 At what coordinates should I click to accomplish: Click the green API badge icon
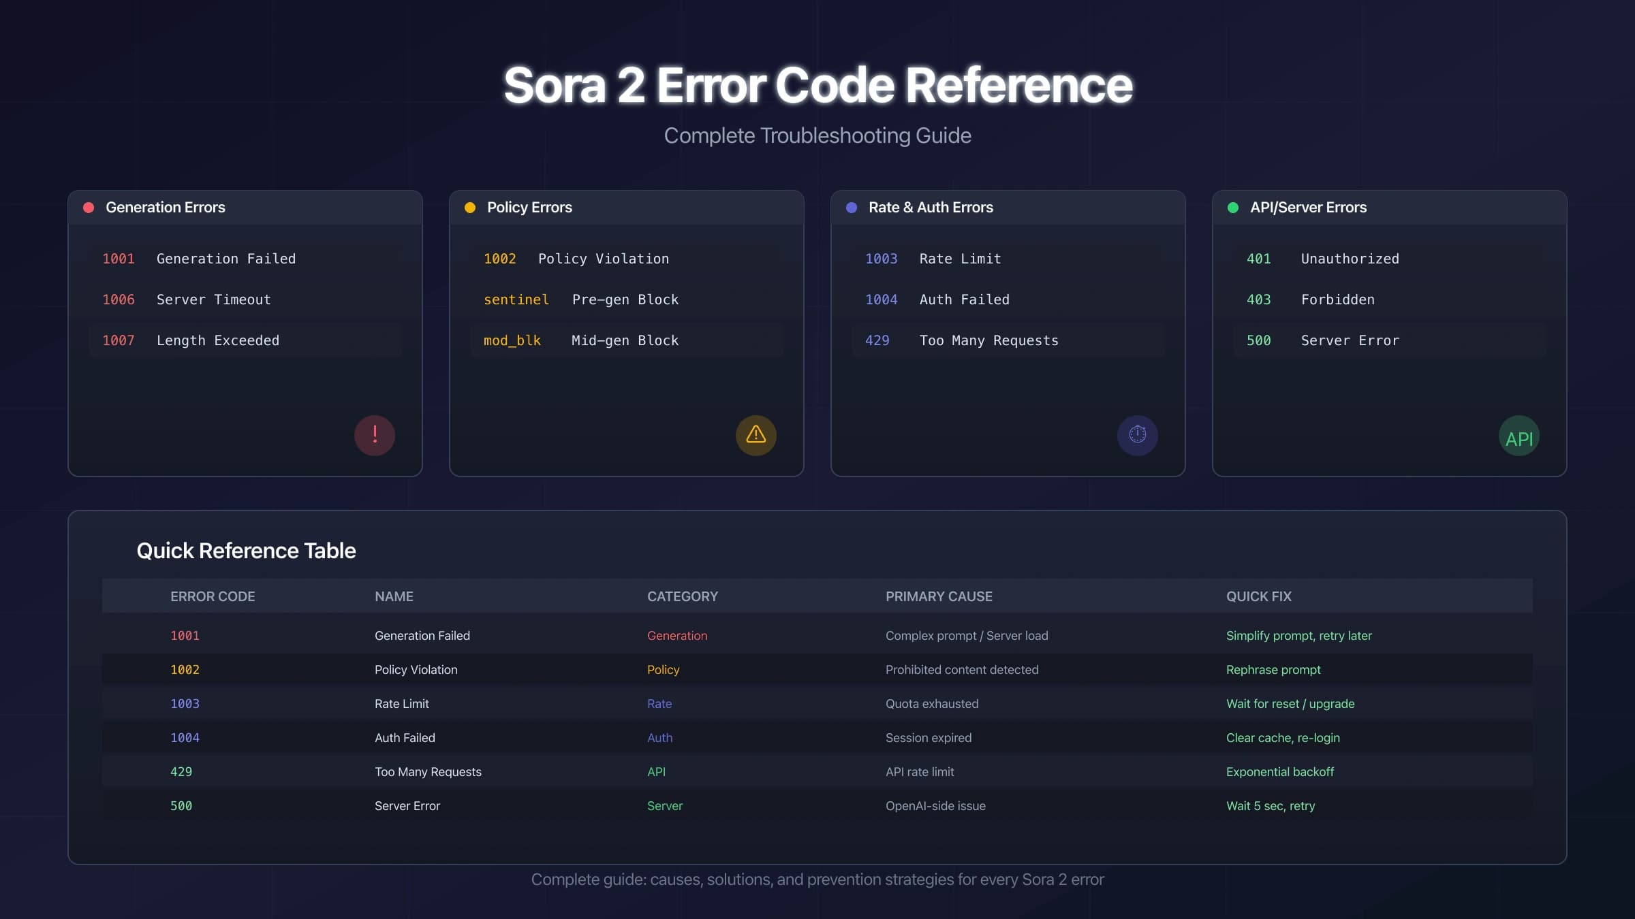pyautogui.click(x=1519, y=436)
